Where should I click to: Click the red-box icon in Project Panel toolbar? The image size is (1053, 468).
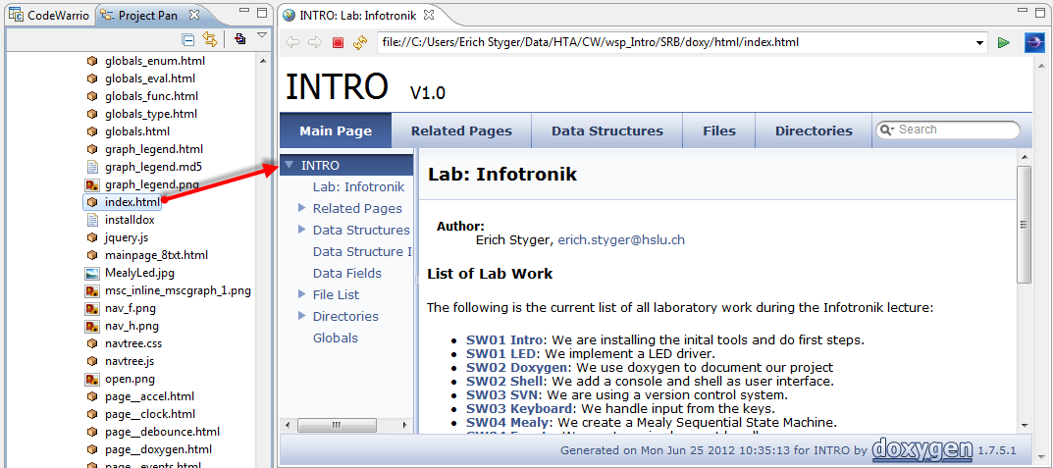(240, 39)
